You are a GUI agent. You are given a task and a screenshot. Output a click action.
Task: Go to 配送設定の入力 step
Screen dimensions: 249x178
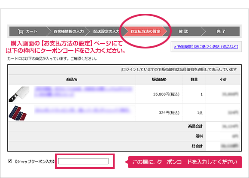click(x=106, y=31)
